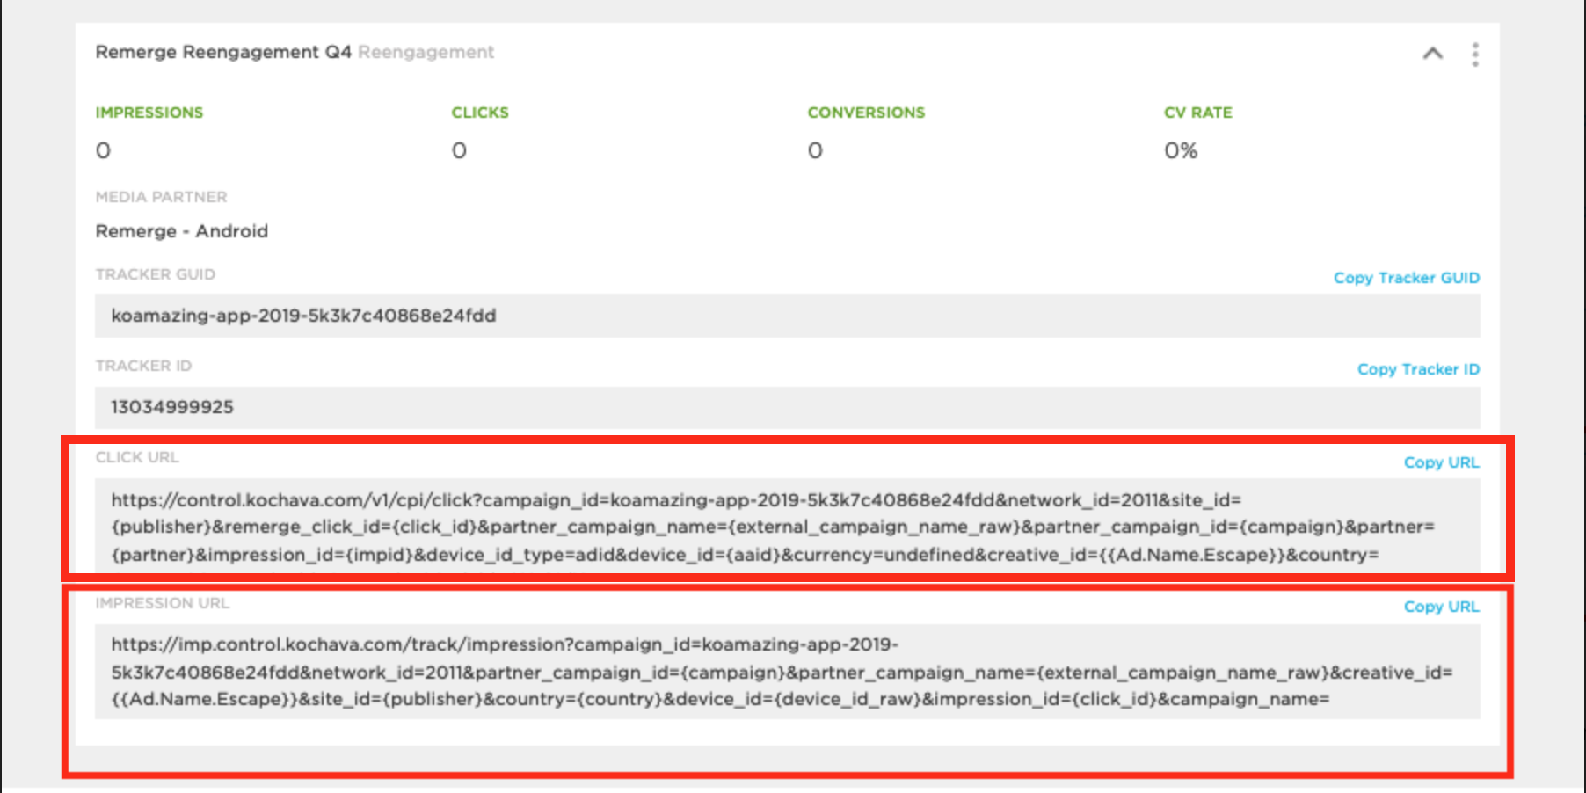1586x793 pixels.
Task: Open the three-dot tracker options menu
Action: click(x=1474, y=55)
